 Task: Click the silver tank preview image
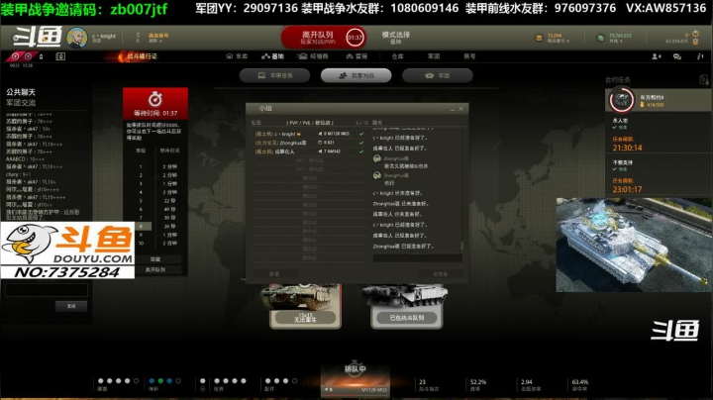point(634,245)
